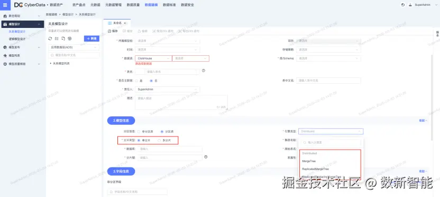Click the list view icon beside refresh
This screenshot has height=197, width=440.
[57, 38]
